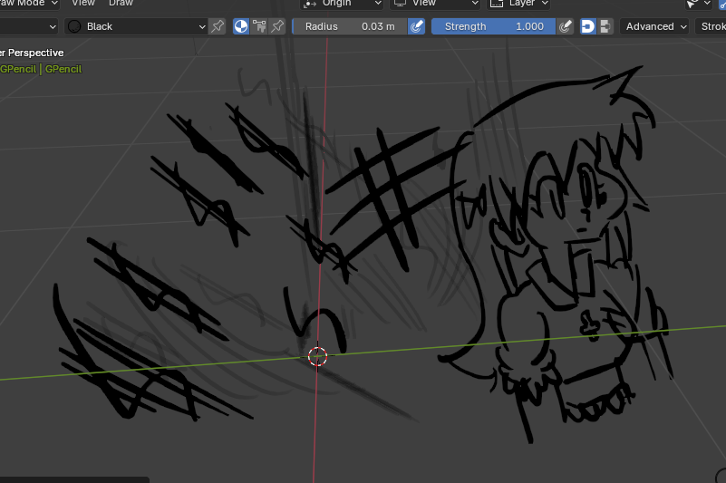Image resolution: width=726 pixels, height=483 pixels.
Task: Toggle the flat stroke caps icon
Action: pos(605,26)
